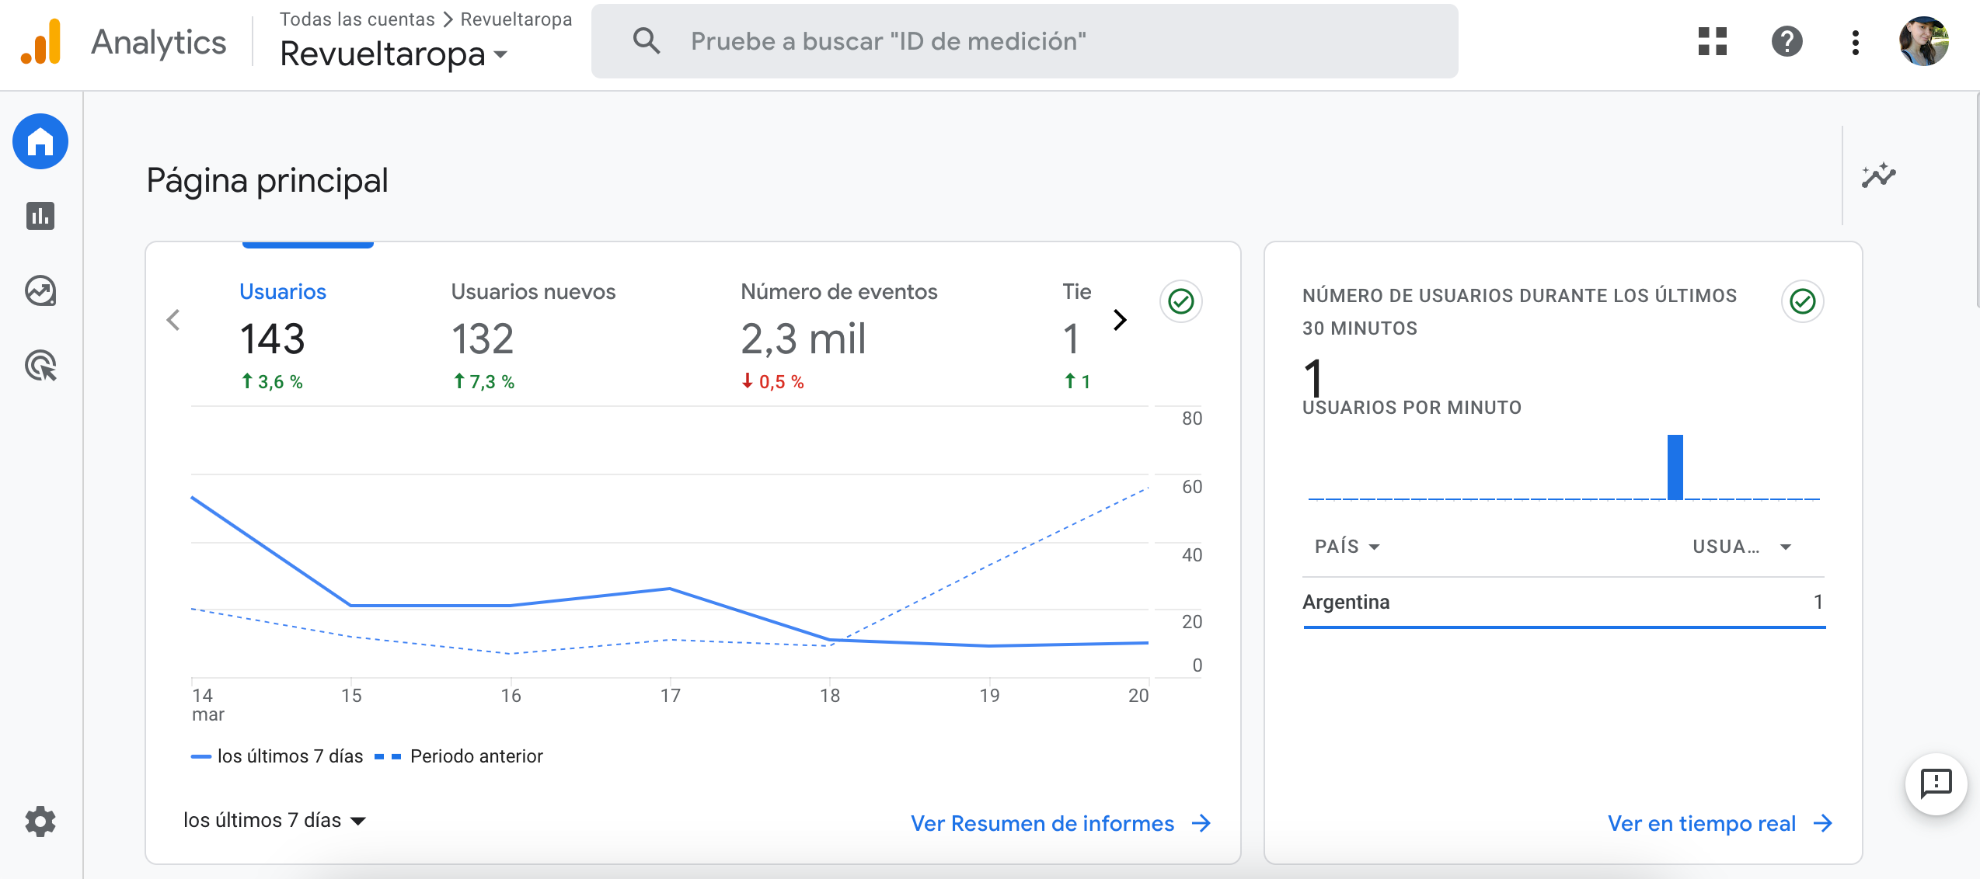1980x879 pixels.
Task: Open the Reports bar-chart sidebar icon
Action: coord(40,216)
